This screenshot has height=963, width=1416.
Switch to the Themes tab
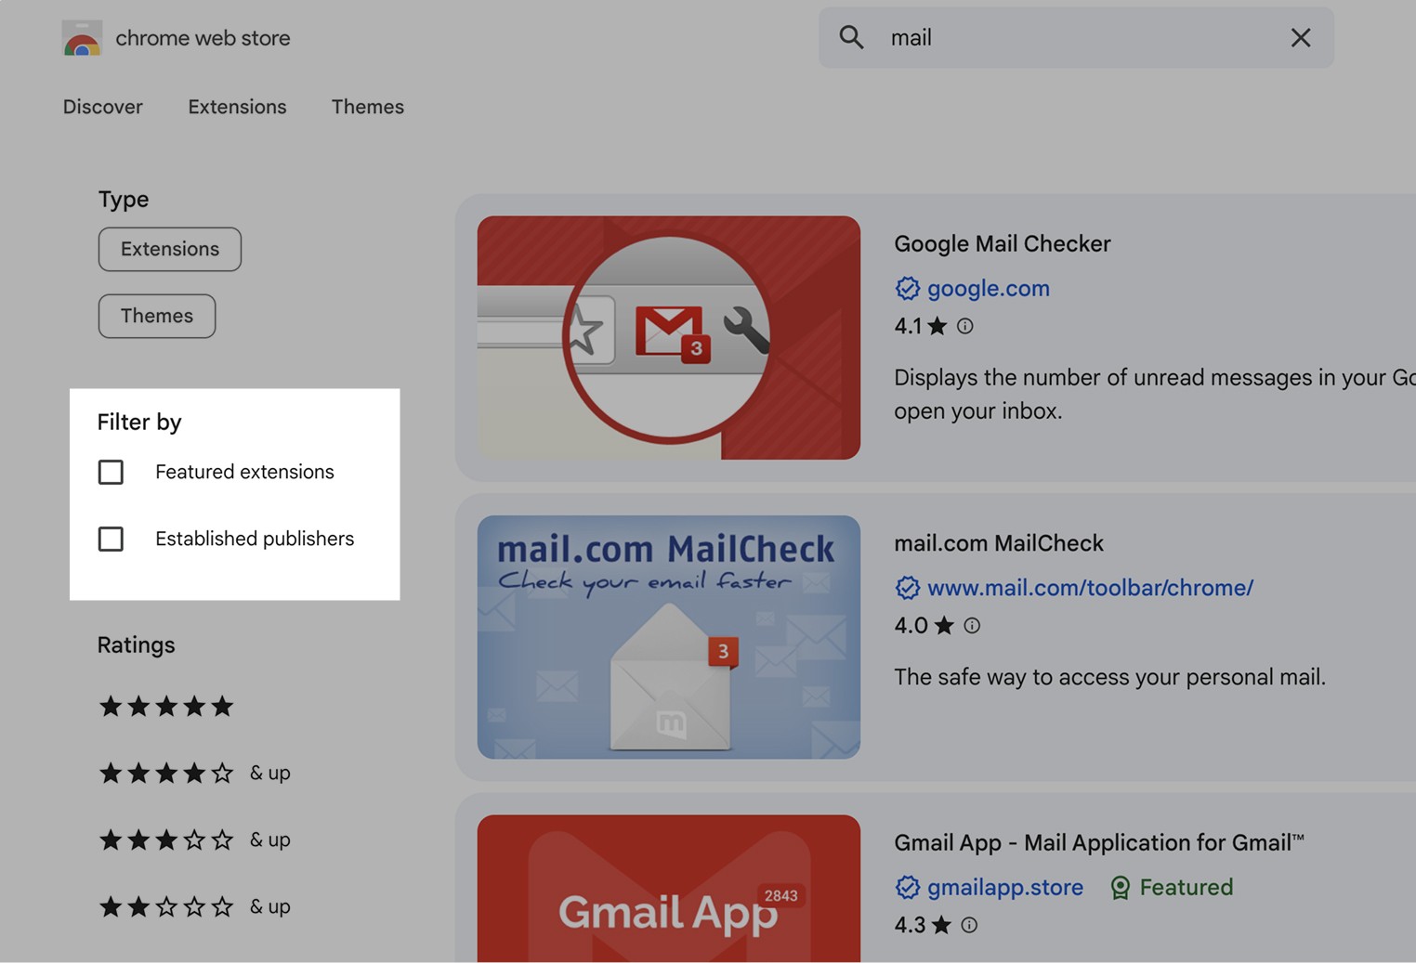368,107
